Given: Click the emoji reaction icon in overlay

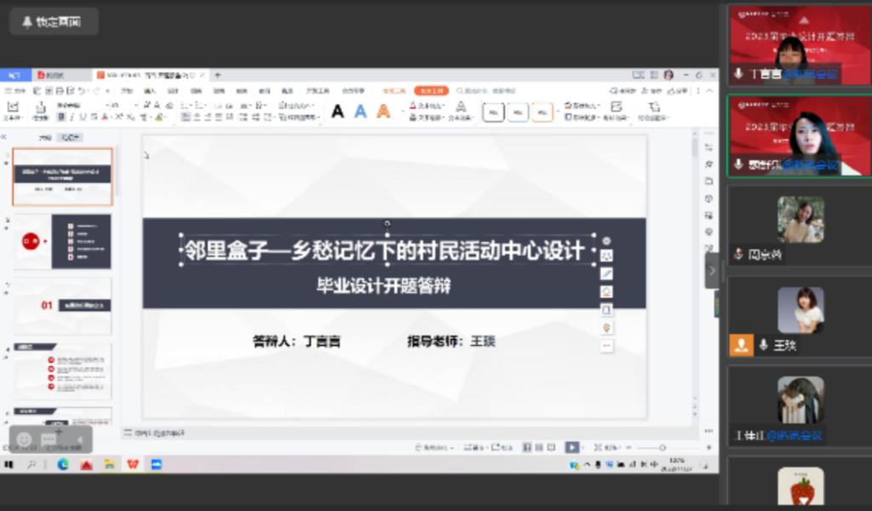Looking at the screenshot, I should click(x=25, y=439).
